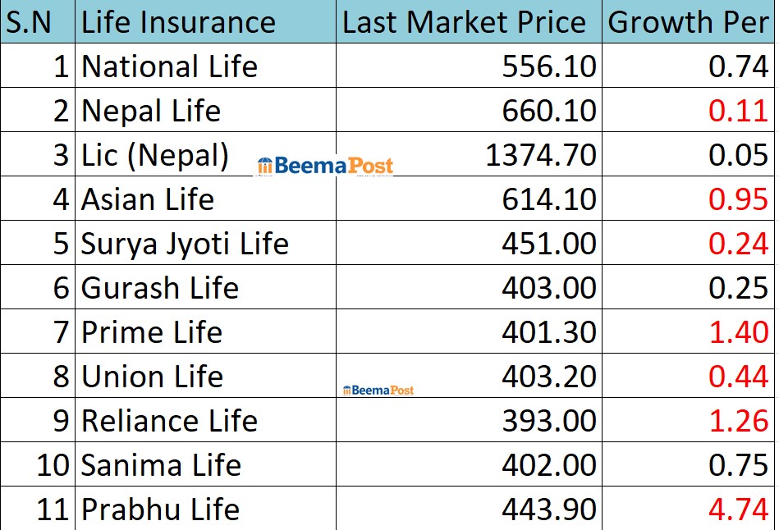Click the Nepal Life company name
Image resolution: width=779 pixels, height=530 pixels.
tap(151, 111)
